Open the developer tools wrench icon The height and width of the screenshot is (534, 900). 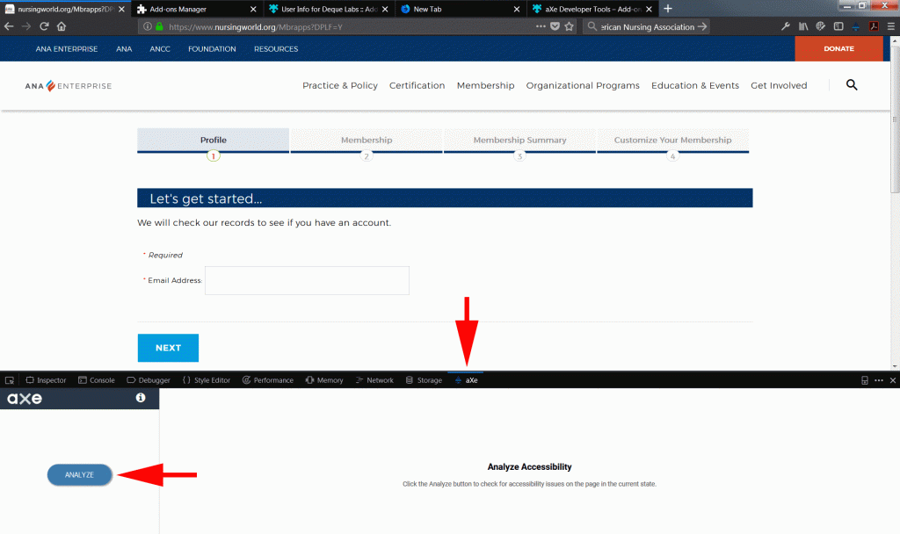point(786,26)
